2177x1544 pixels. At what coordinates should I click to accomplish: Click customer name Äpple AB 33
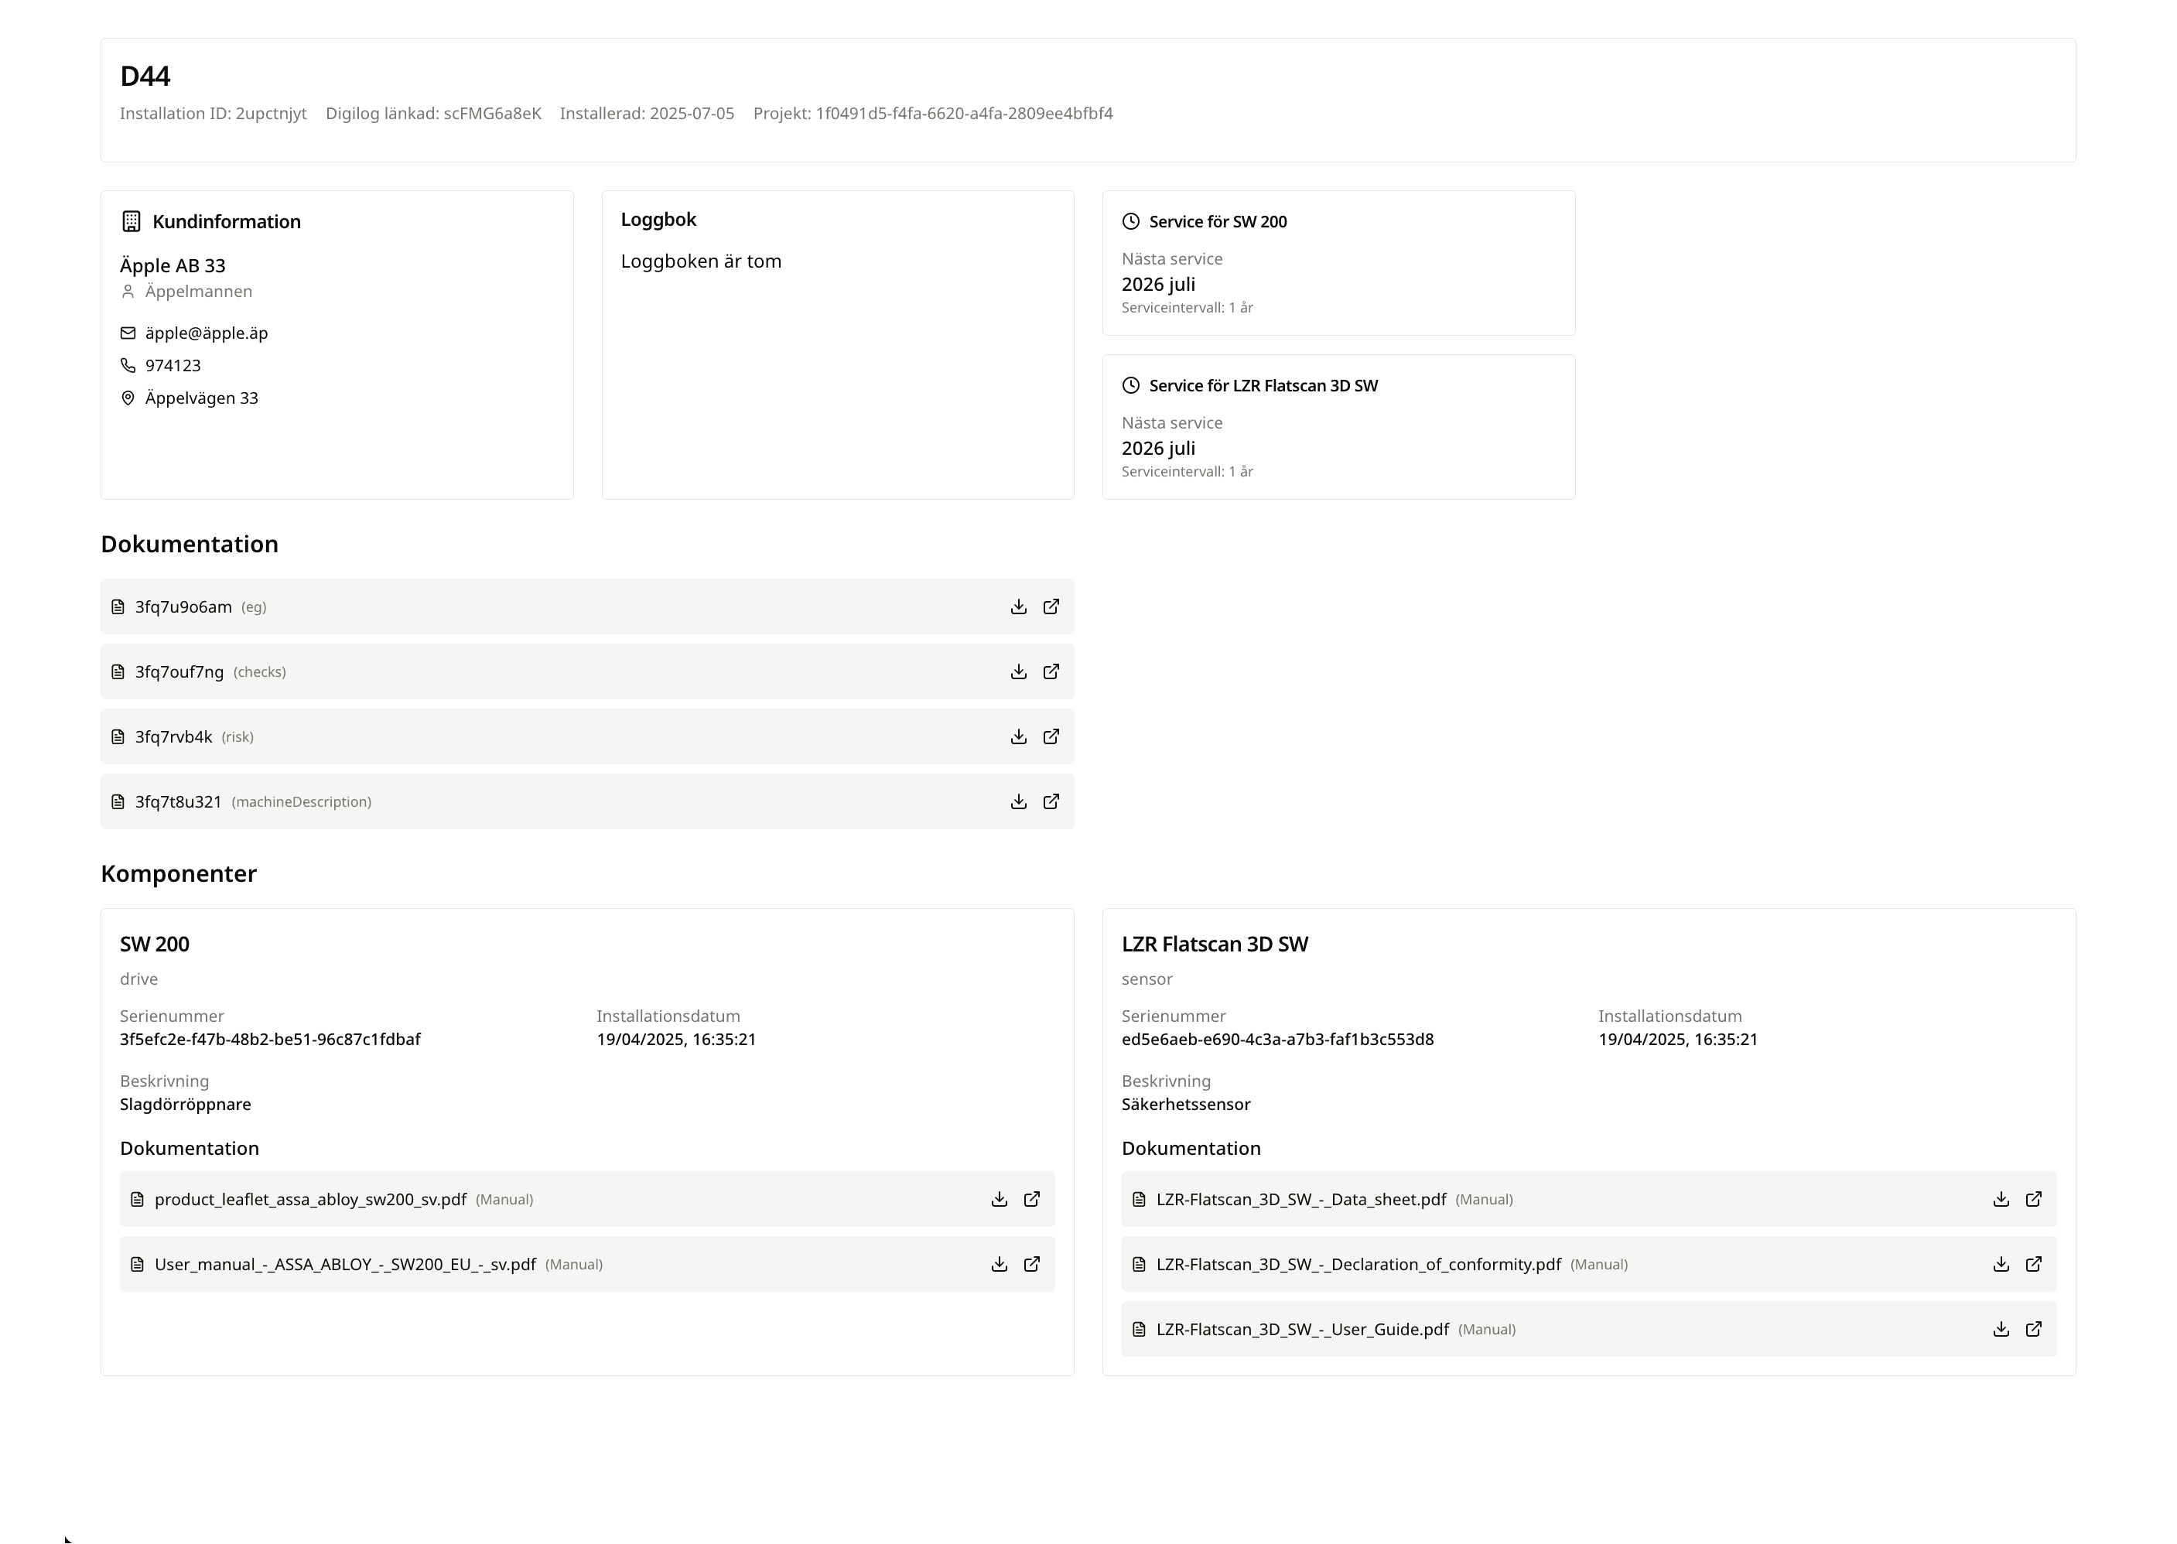click(x=172, y=265)
